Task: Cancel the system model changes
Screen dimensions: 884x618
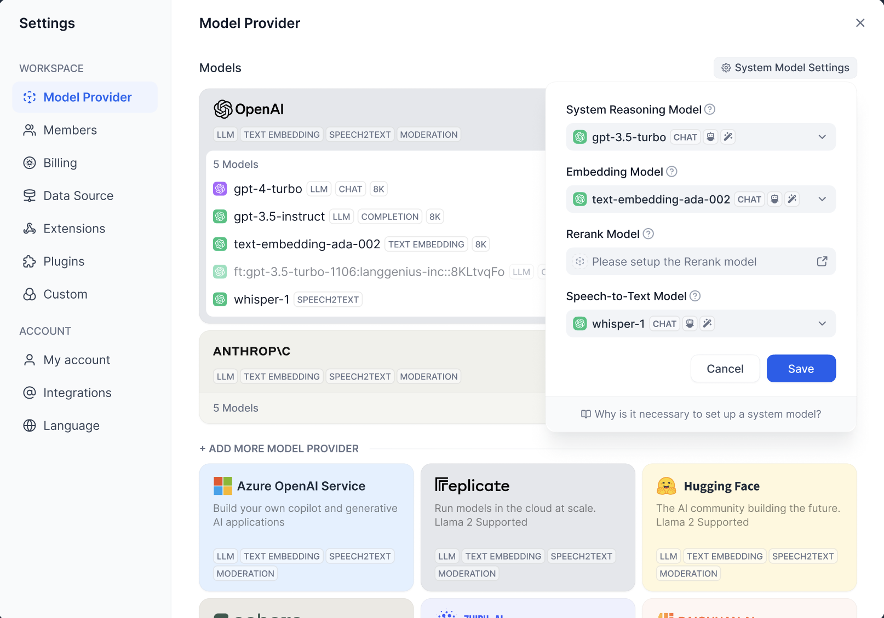Action: pos(725,369)
